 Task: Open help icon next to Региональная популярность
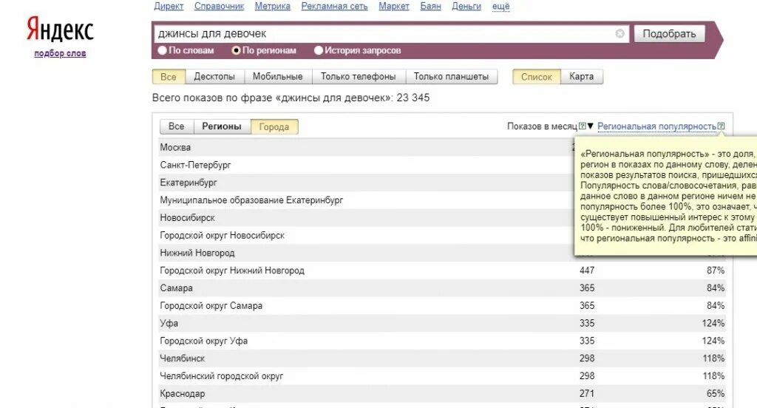point(721,126)
